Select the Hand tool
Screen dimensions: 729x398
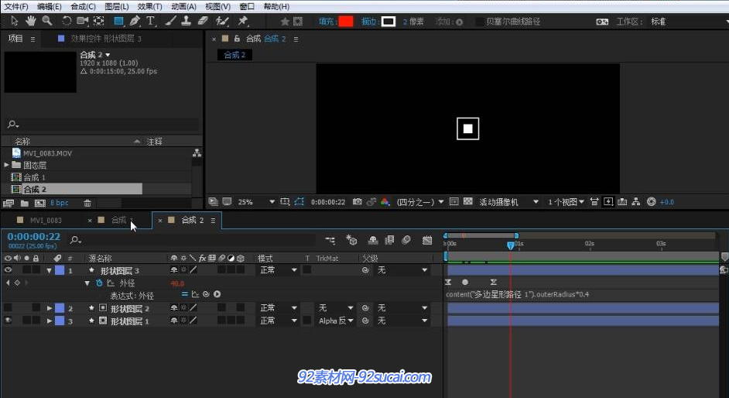(31, 21)
